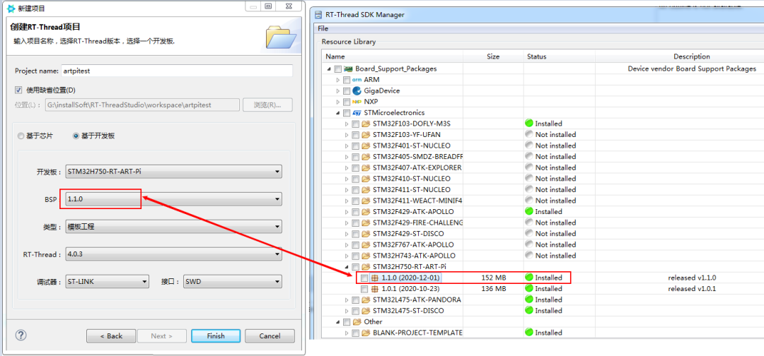764x356 pixels.
Task: Click the 位置 location path field
Action: [x=142, y=105]
